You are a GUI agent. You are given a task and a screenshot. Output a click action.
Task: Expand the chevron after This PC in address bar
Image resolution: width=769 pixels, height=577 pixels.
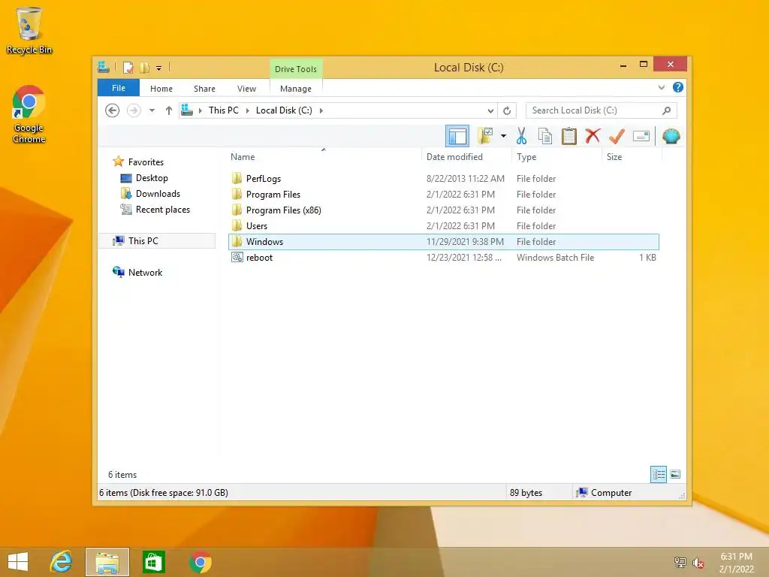pyautogui.click(x=247, y=110)
